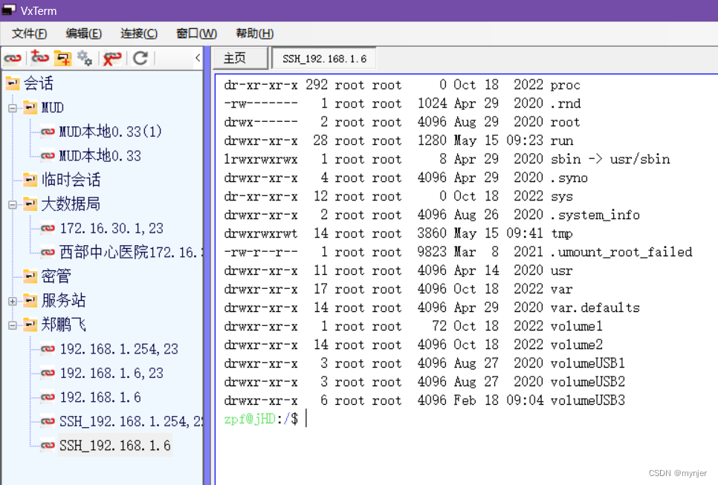Click the '.syno' directory name
This screenshot has width=718, height=485.
[x=569, y=178]
